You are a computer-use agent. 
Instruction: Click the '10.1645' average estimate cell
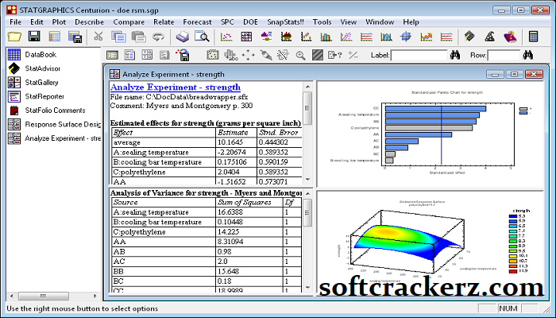click(x=236, y=142)
